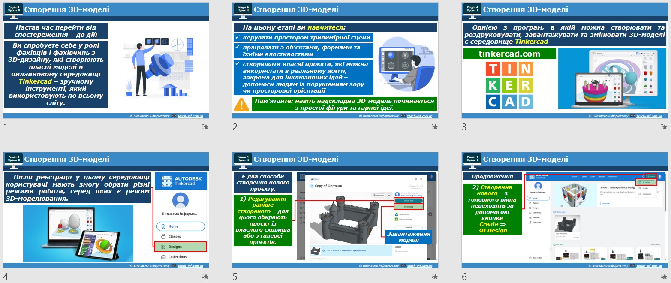Click the transition star icon under slide 1

coord(205,127)
